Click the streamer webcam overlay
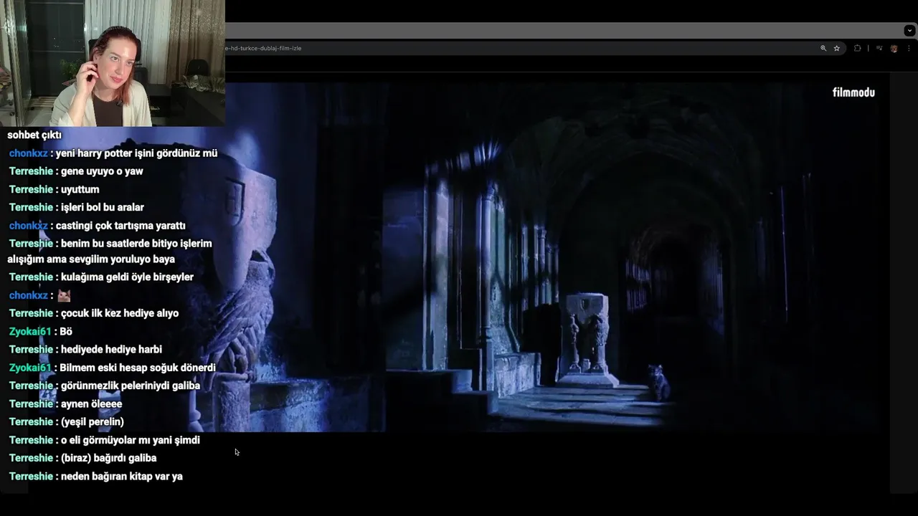 pyautogui.click(x=113, y=63)
